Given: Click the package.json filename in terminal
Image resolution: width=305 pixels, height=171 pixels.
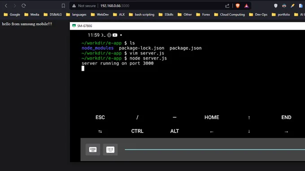Looking at the screenshot, I should click(186, 48).
